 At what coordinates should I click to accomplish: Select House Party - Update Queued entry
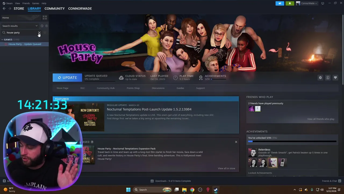[x=24, y=44]
